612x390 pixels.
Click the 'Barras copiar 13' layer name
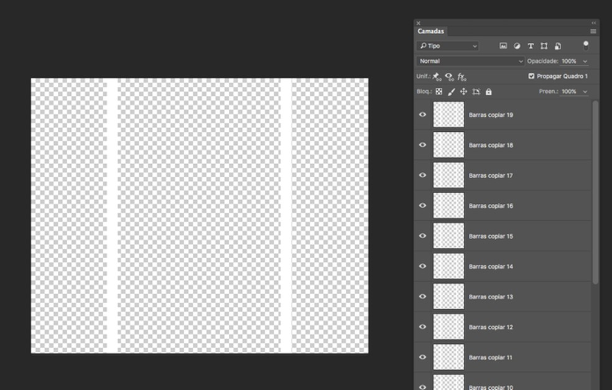(x=491, y=297)
